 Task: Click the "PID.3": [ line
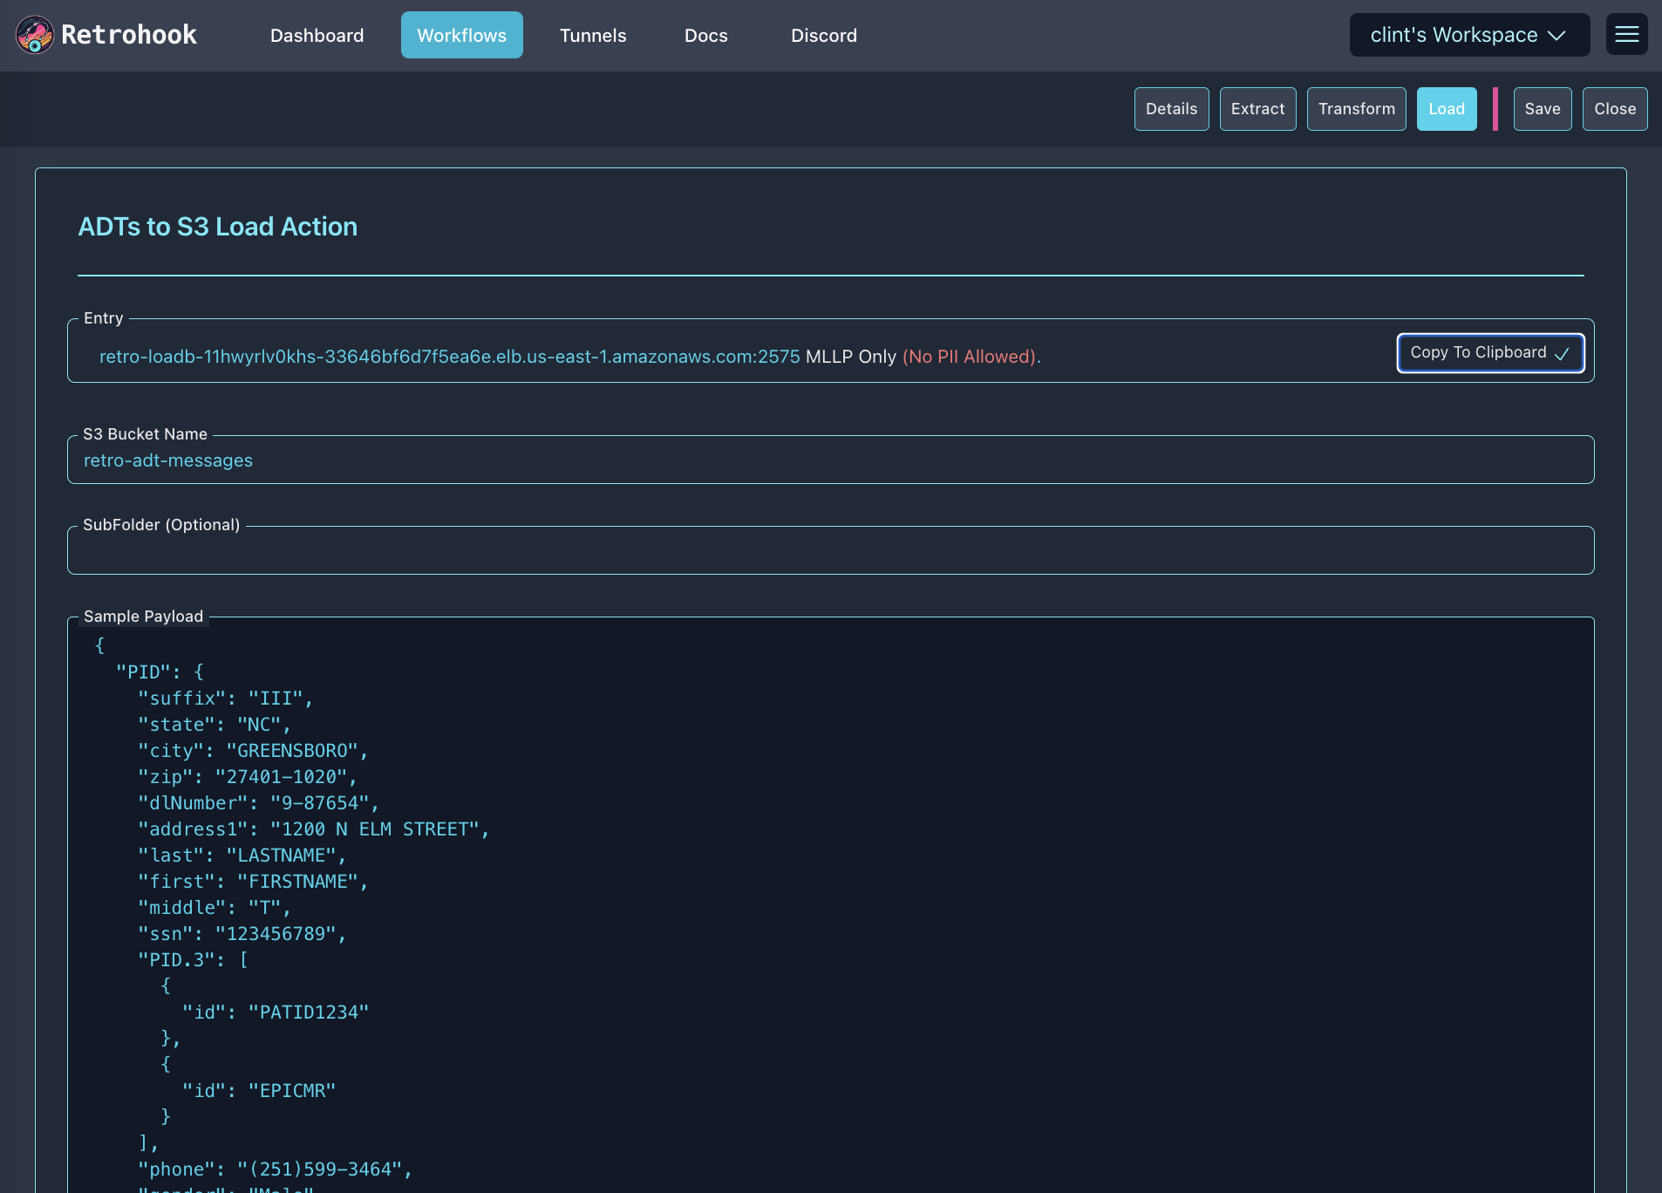coord(193,960)
